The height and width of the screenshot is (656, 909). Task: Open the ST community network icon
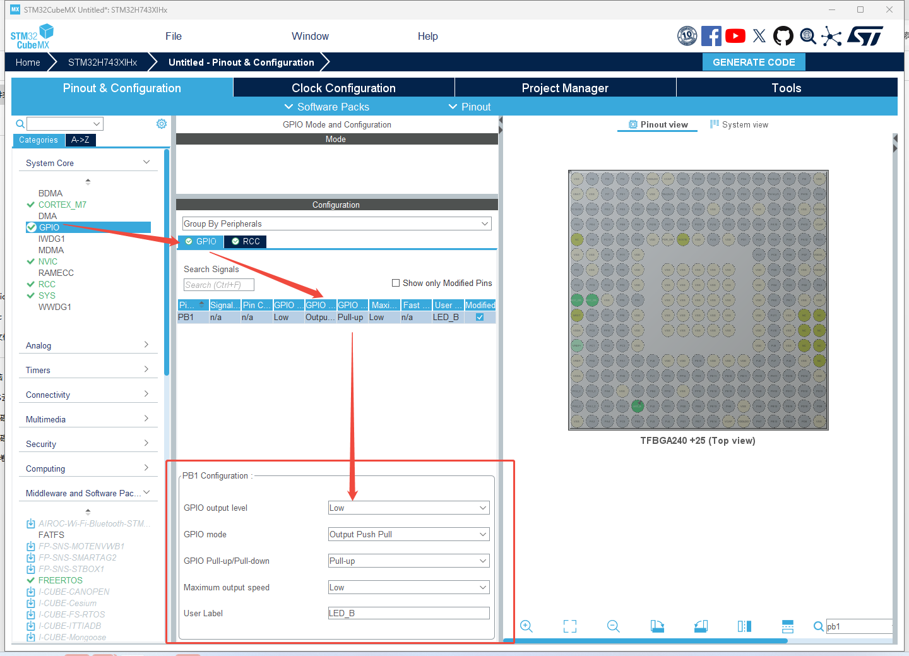(x=831, y=36)
